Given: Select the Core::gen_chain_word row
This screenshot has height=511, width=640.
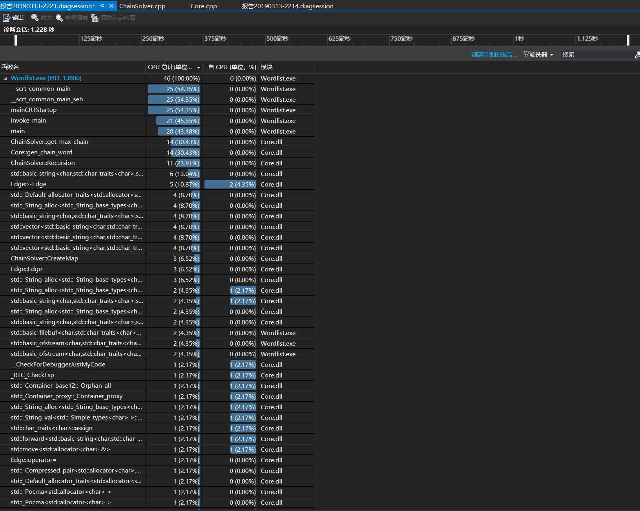Looking at the screenshot, I should [157, 152].
